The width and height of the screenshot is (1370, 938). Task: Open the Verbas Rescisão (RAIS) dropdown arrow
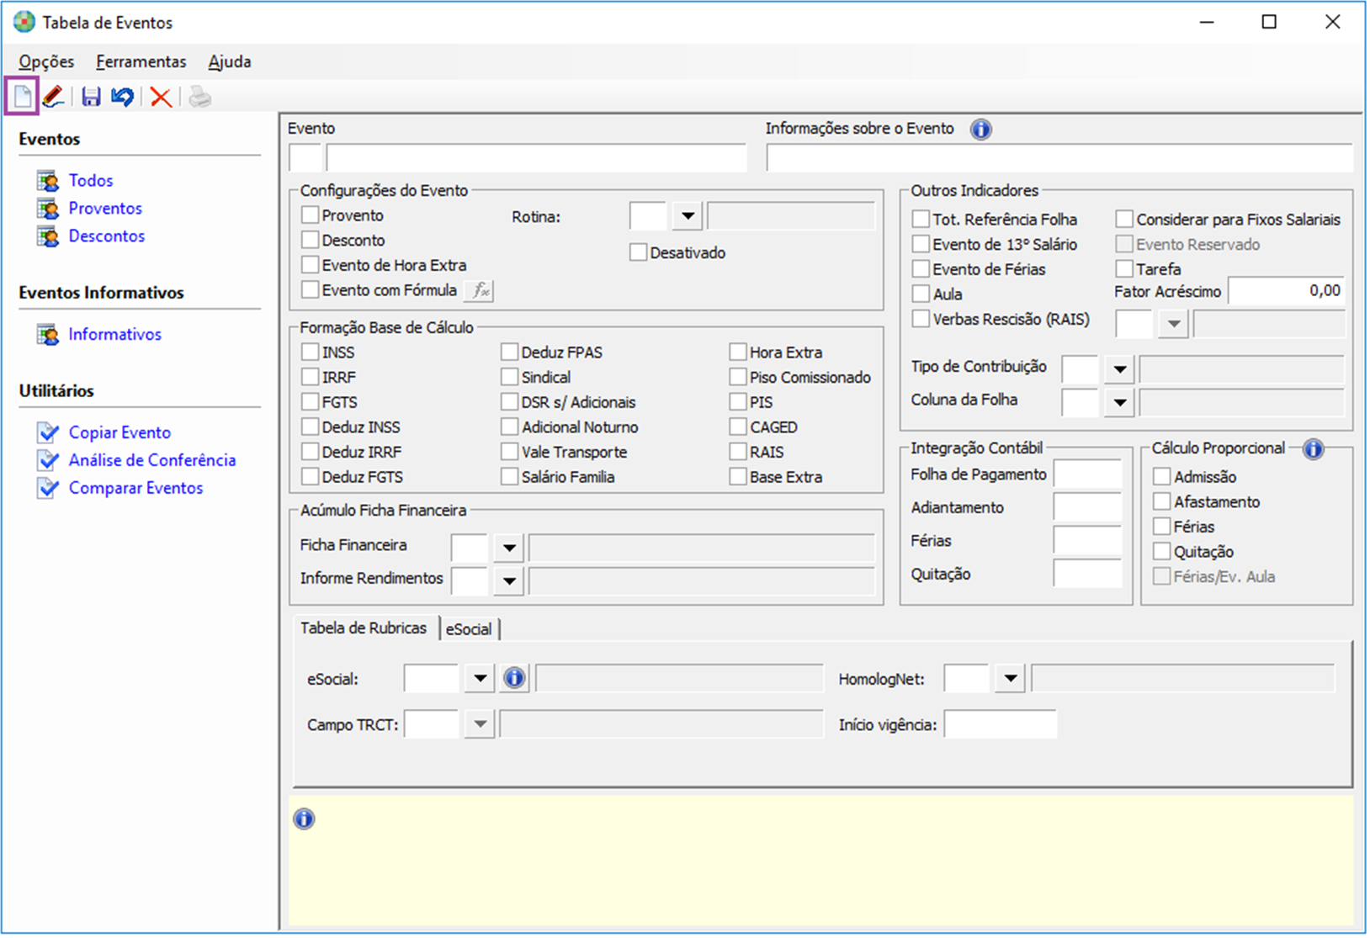(x=1173, y=323)
